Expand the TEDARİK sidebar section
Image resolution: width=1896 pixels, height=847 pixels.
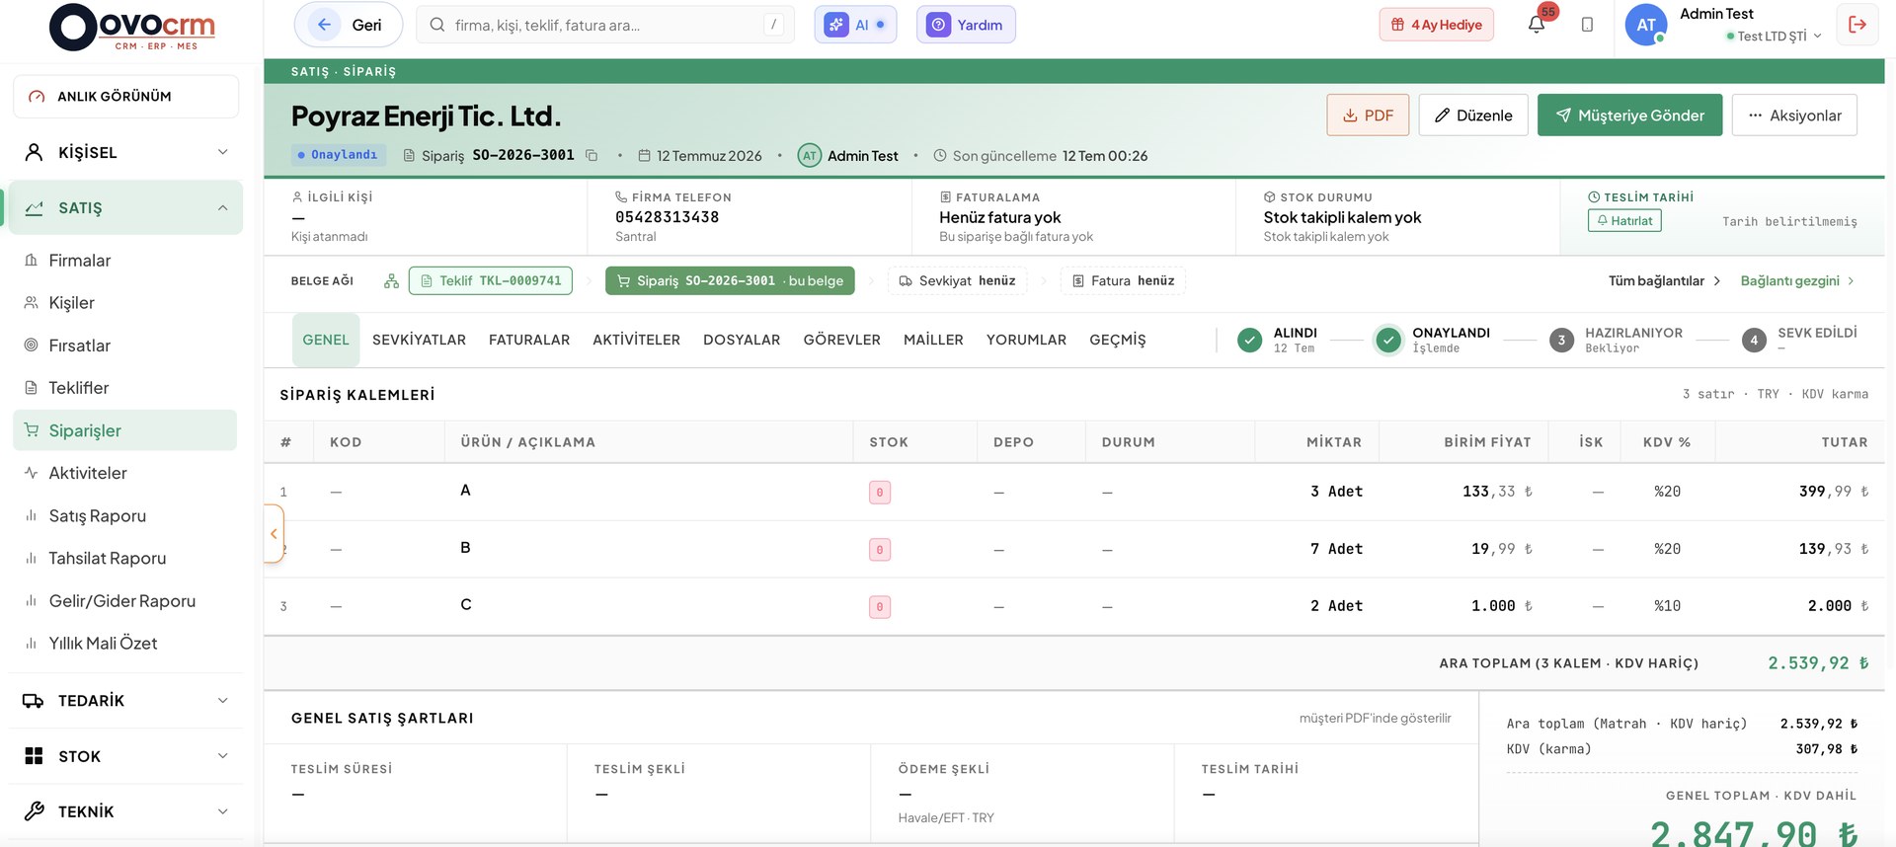(125, 701)
